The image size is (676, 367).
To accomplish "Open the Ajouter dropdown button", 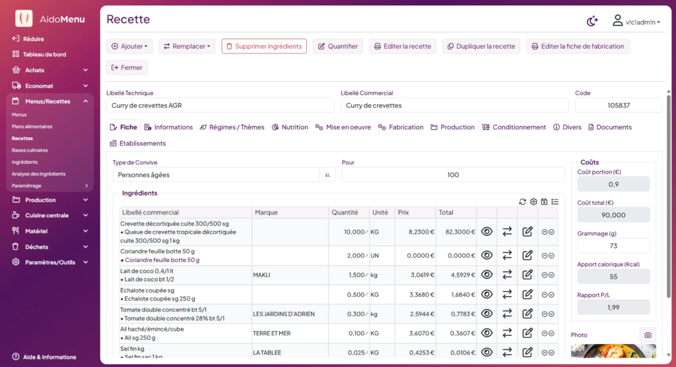I will [x=130, y=46].
